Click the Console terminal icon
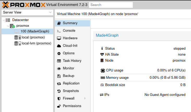The width and height of the screenshot is (191, 112). pos(59,31)
